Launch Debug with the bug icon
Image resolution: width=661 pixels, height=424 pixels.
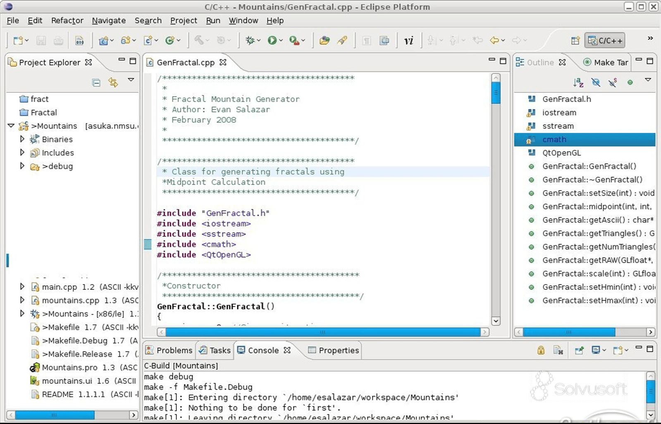[250, 40]
